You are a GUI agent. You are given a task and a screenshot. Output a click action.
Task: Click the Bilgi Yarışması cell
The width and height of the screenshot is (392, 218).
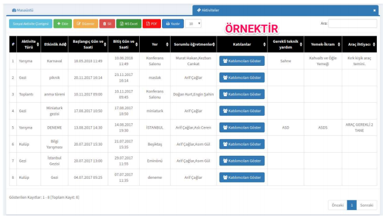54,144
